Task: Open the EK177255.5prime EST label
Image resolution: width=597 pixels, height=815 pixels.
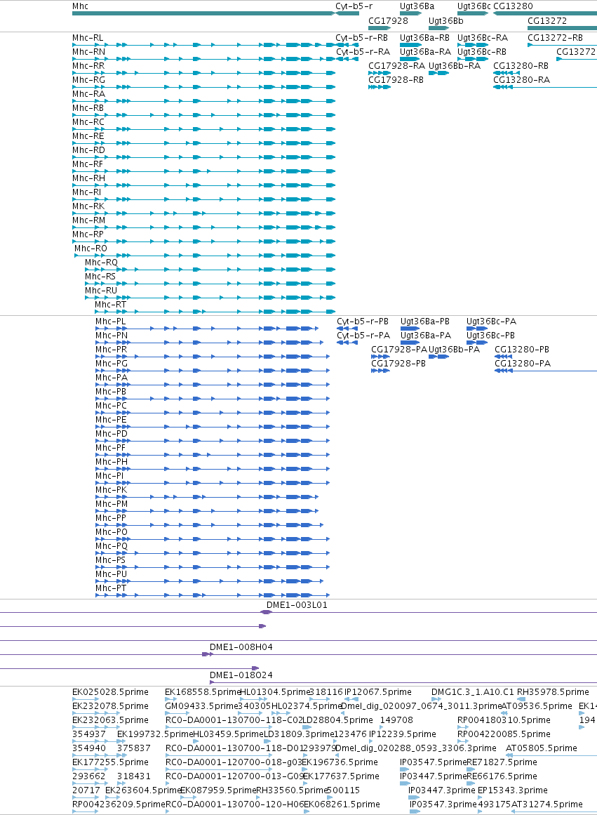Action: click(x=110, y=762)
